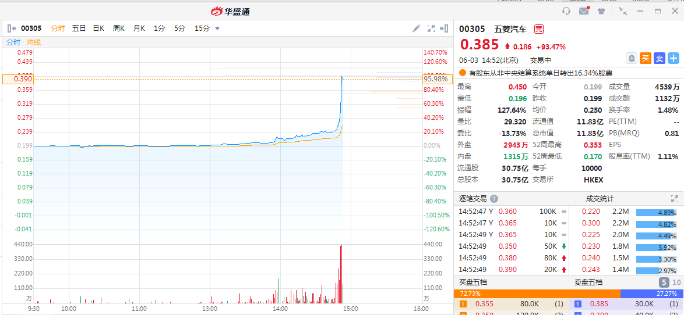This screenshot has width=684, height=315.
Task: Maximize the 华盛通 window
Action: (658, 11)
